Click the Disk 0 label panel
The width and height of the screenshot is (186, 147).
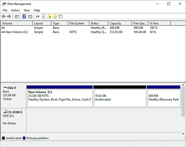pos(13,96)
